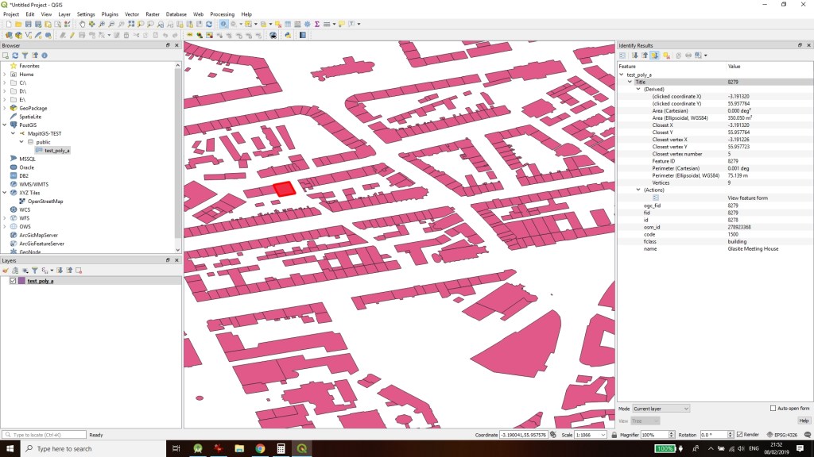Viewport: 814px width, 457px height.
Task: Activate the Identify Features tool
Action: pyautogui.click(x=223, y=24)
